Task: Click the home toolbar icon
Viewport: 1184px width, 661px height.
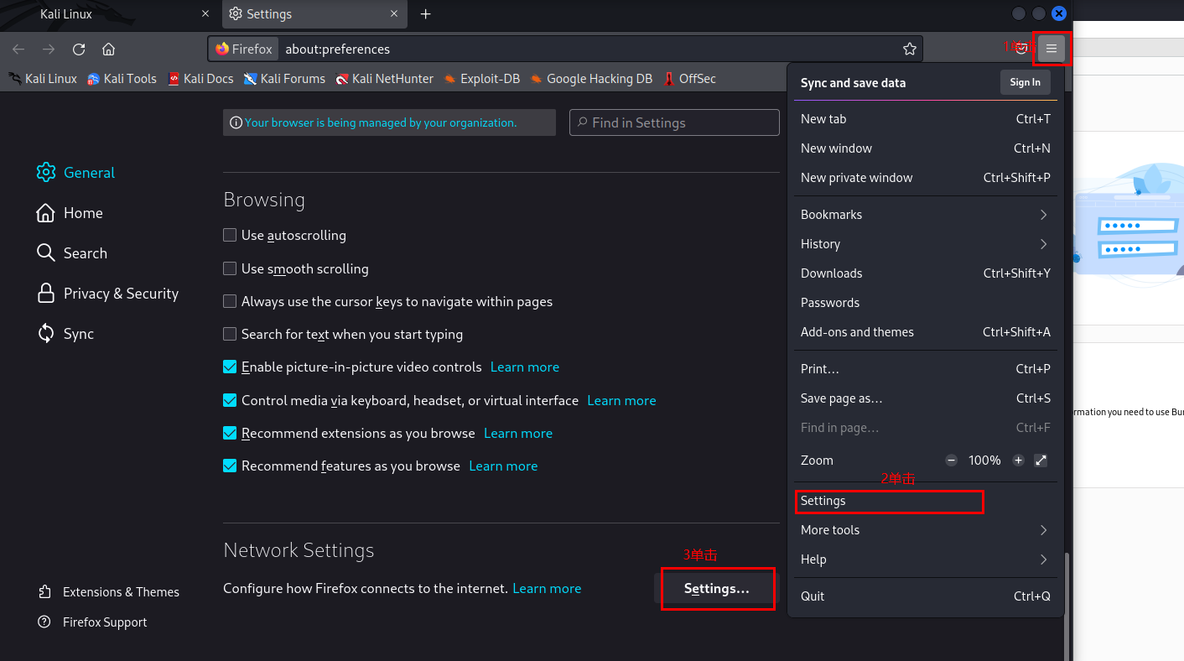Action: pyautogui.click(x=108, y=49)
